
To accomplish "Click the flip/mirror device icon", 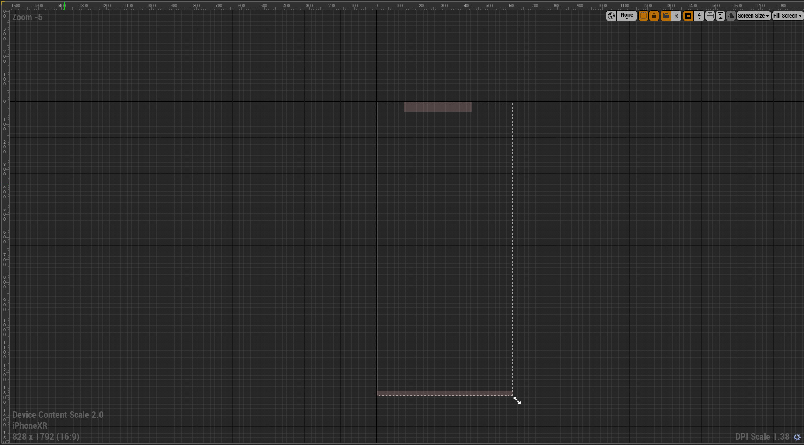I will point(731,16).
